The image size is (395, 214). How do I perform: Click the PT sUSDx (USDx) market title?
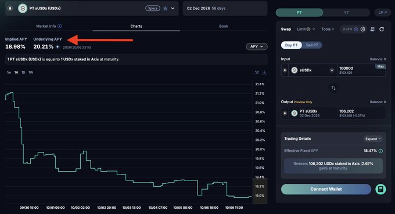pos(45,8)
